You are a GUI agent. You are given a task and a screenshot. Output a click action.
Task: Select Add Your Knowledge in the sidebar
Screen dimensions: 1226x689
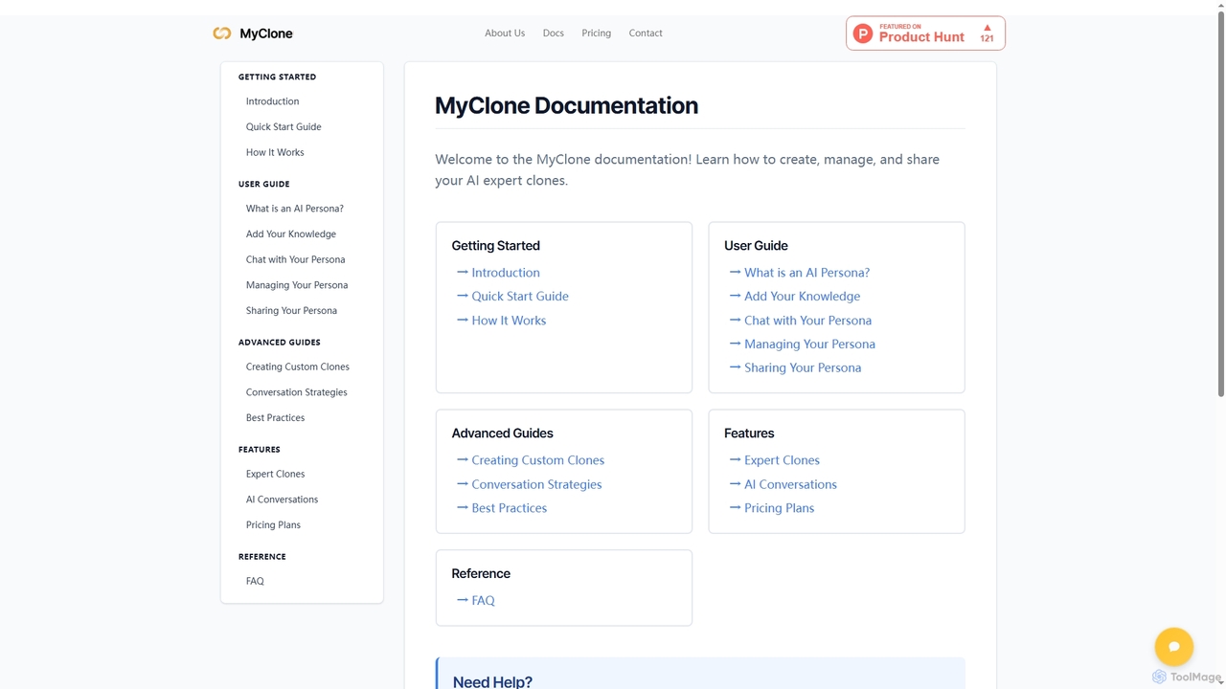(x=291, y=234)
